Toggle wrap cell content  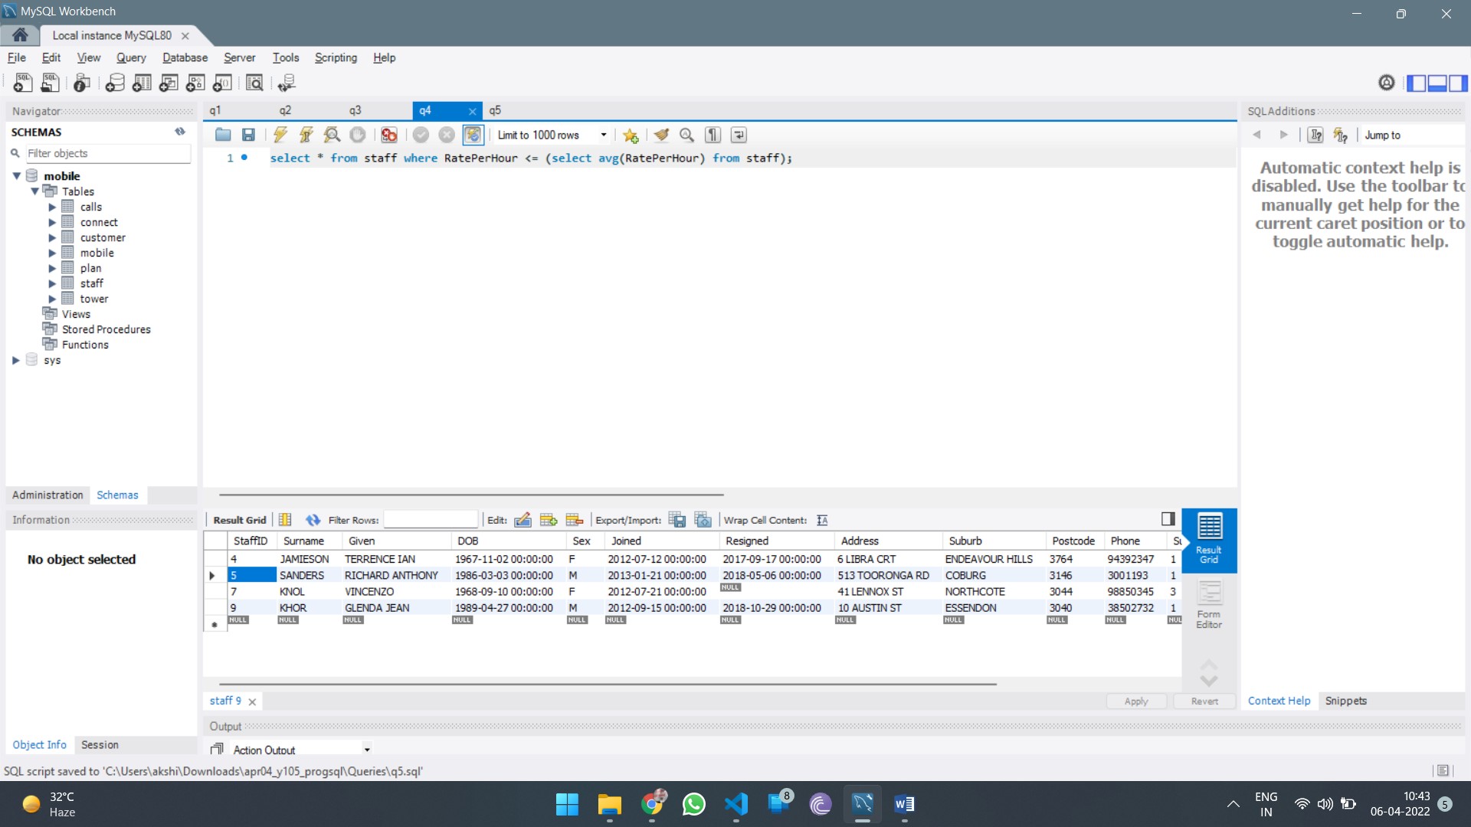pos(822,520)
